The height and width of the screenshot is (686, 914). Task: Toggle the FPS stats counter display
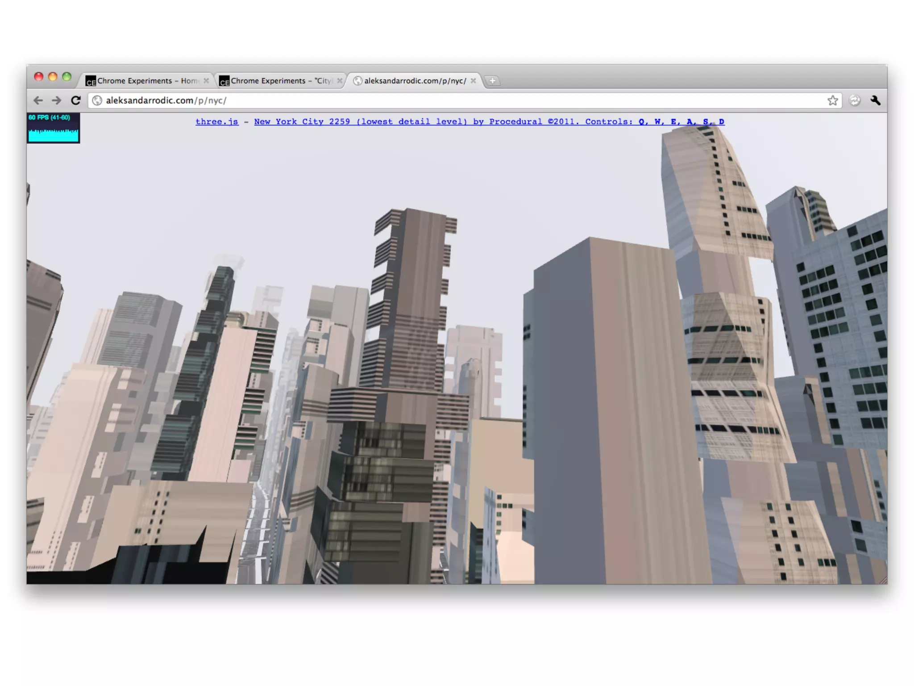[x=53, y=128]
